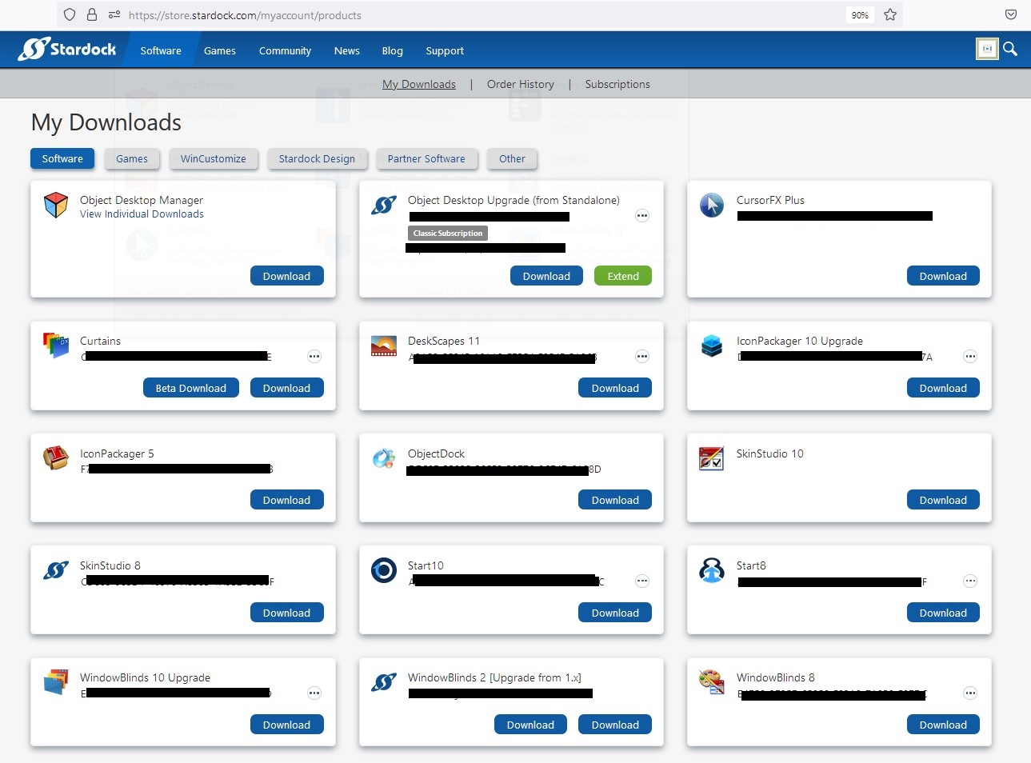Expand IconPackager 10 Upgrade ellipsis menu
The image size is (1031, 763).
pos(970,357)
